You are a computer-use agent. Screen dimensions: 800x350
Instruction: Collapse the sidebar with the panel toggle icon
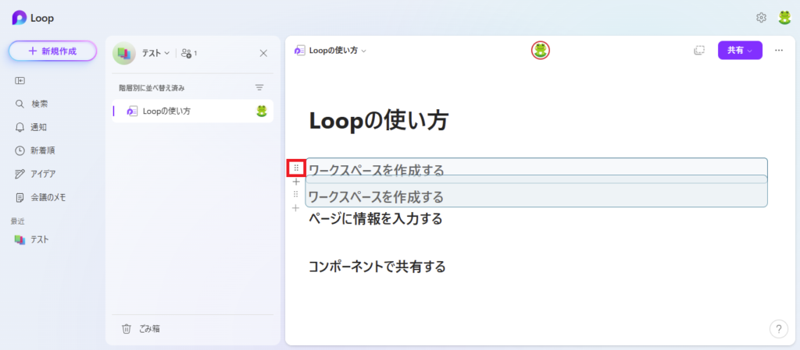(x=20, y=80)
